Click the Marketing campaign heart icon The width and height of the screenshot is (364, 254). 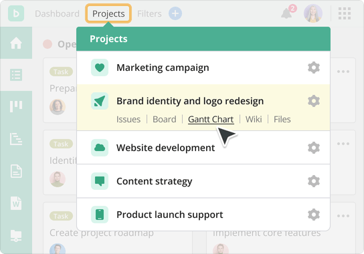point(100,68)
